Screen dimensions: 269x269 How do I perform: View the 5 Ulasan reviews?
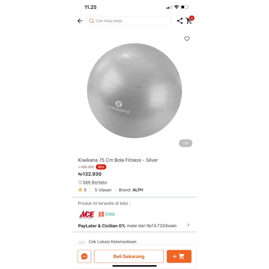pos(103,190)
